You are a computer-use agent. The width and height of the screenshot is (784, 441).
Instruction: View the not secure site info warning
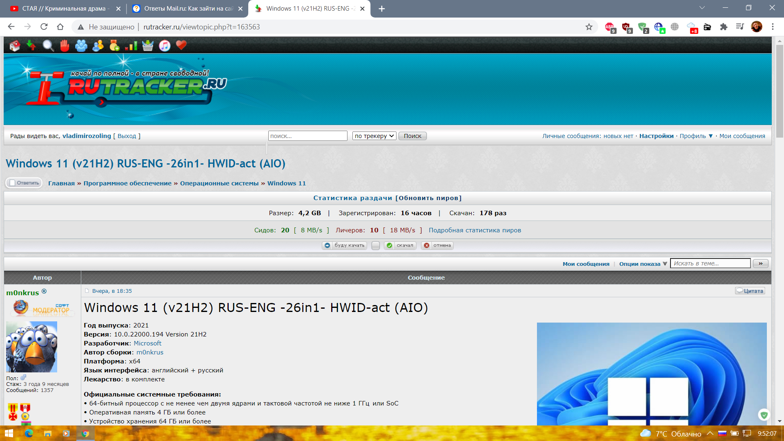tap(106, 27)
